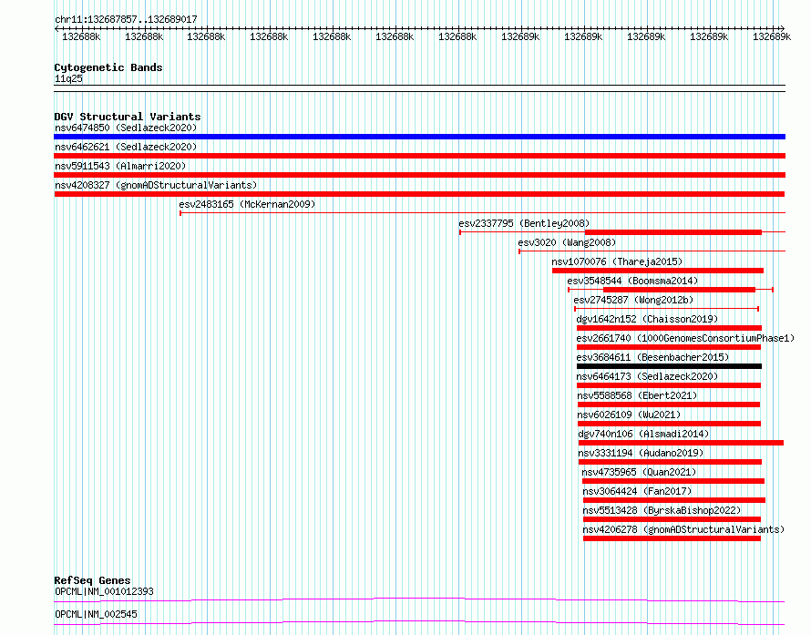This screenshot has width=811, height=635.
Task: Open dgv1642n152 (Chaisson2019) label
Action: 647,319
